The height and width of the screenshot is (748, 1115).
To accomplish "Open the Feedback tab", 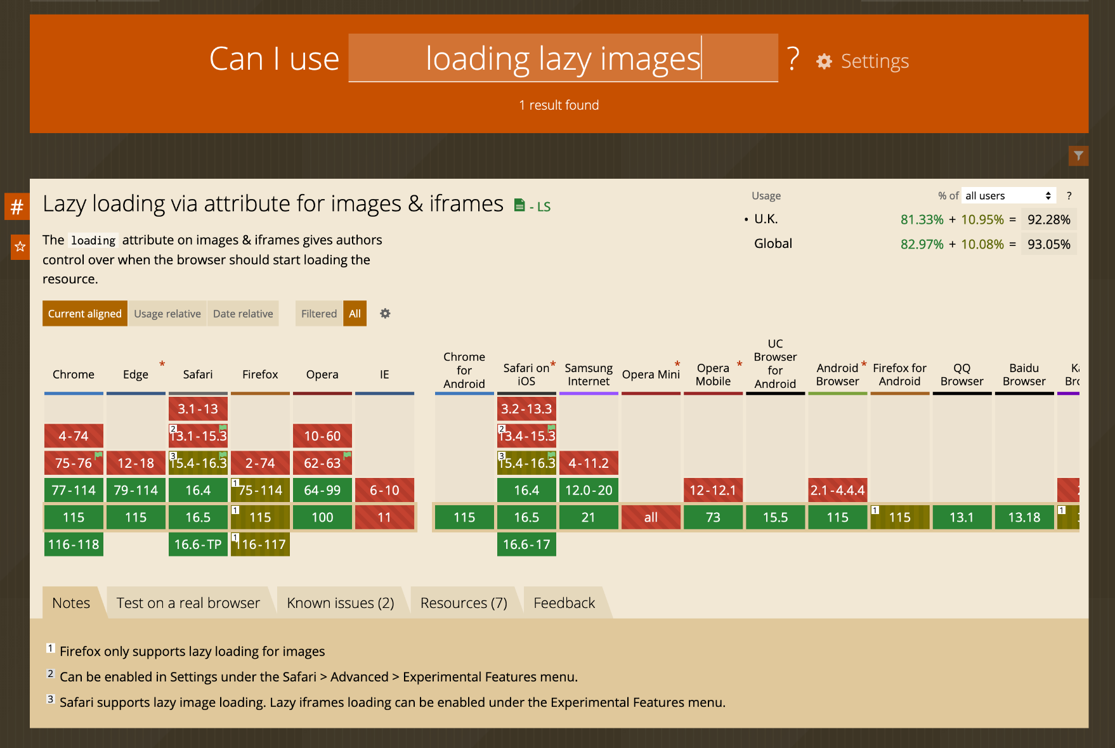I will 564,603.
